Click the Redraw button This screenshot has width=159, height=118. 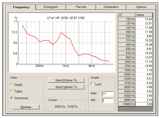26,107
